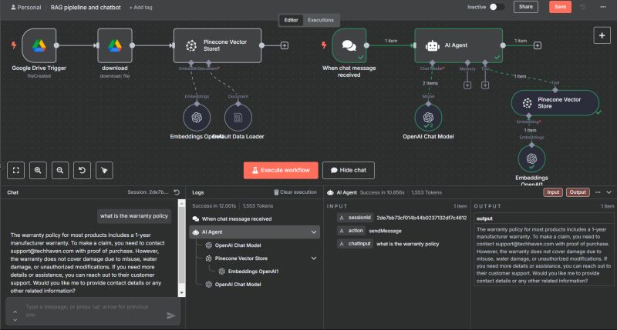
Task: Fit workflow to view
Action: (x=16, y=170)
